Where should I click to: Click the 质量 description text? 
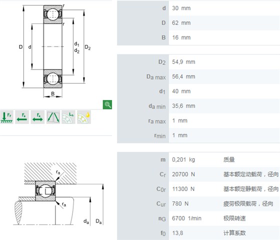pos(229,159)
